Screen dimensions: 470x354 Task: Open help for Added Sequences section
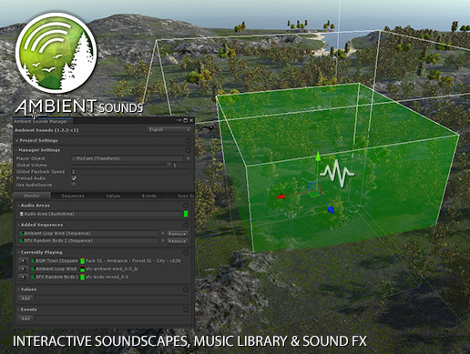coord(186,225)
